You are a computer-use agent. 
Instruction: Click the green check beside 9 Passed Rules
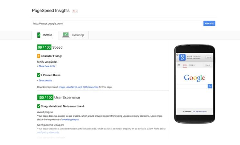coord(39,75)
